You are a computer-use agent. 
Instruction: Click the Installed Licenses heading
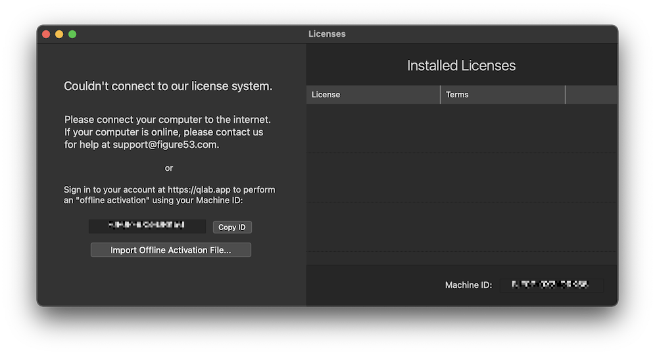[461, 66]
